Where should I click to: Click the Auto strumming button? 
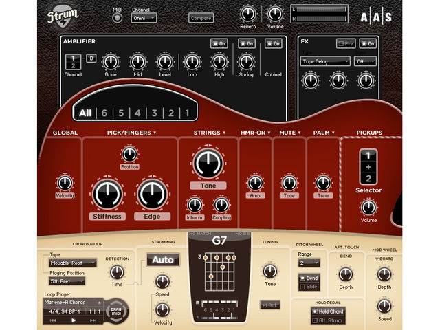coord(163,260)
